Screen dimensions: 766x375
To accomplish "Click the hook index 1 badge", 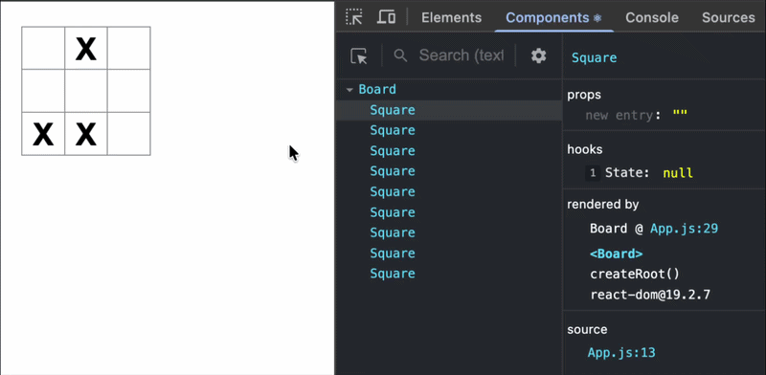I will (593, 173).
